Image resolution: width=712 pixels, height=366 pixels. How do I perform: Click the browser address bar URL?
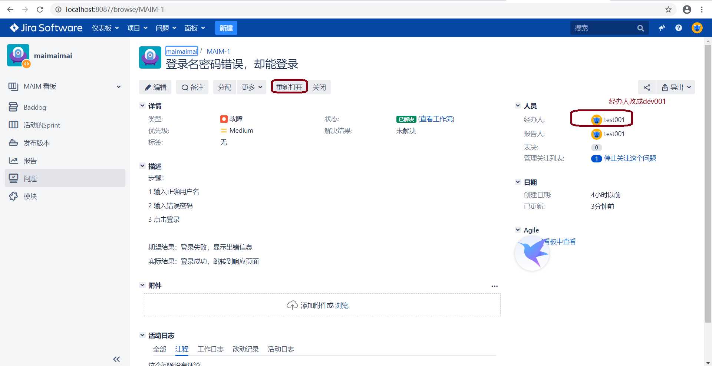click(x=115, y=9)
